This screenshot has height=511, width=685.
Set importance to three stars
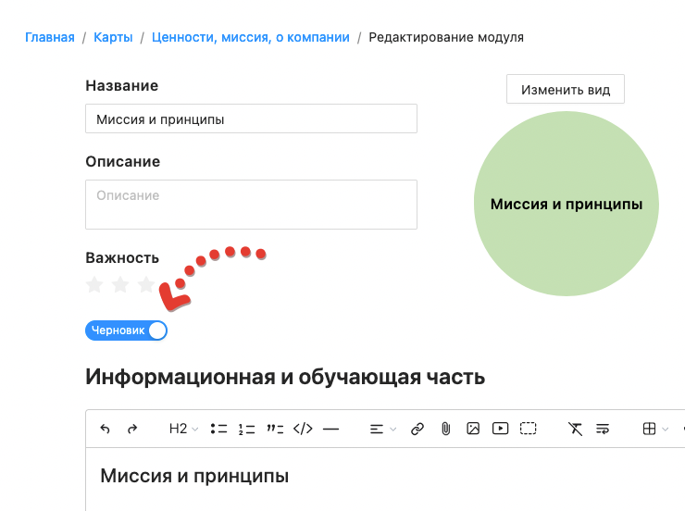[x=146, y=285]
